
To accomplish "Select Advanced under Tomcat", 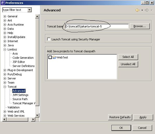I will [x=19, y=91].
